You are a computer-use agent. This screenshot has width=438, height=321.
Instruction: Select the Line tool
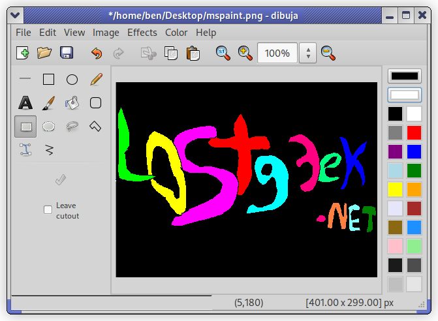click(x=25, y=79)
